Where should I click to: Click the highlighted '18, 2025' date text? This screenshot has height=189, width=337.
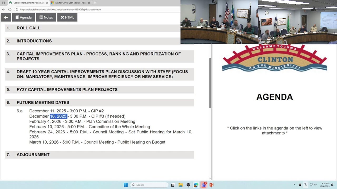coord(58,116)
